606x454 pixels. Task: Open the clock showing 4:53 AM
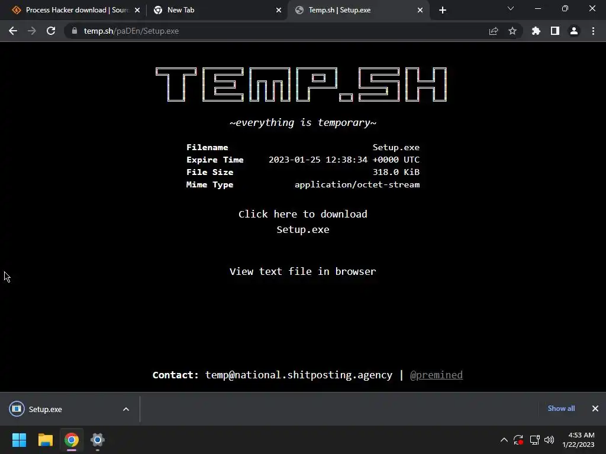579,440
